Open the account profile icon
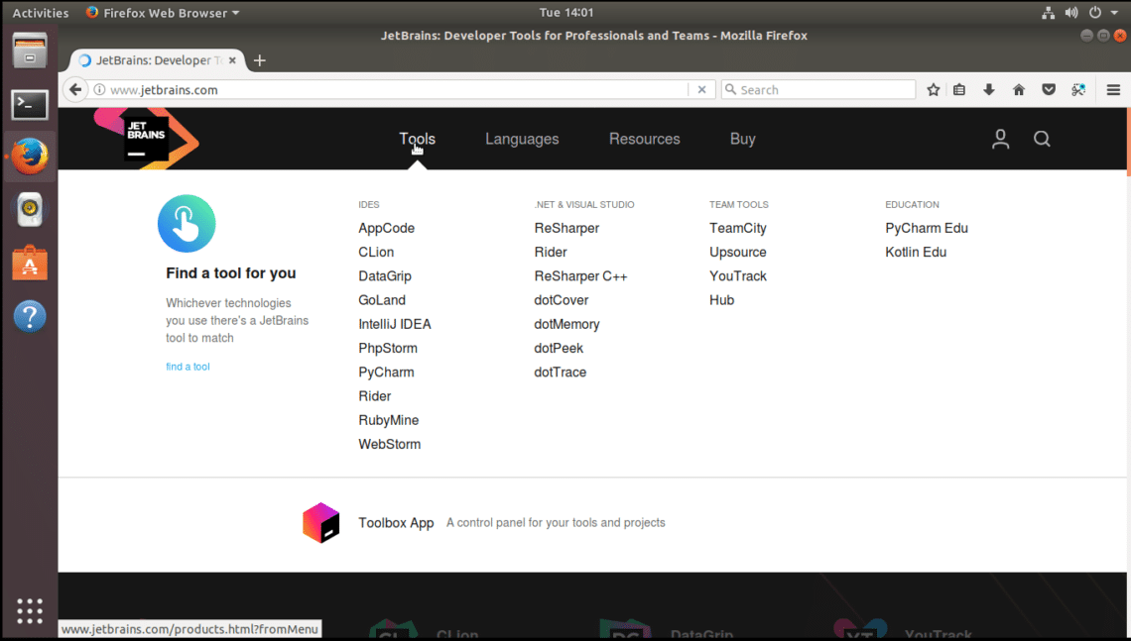This screenshot has width=1131, height=641. point(1000,139)
